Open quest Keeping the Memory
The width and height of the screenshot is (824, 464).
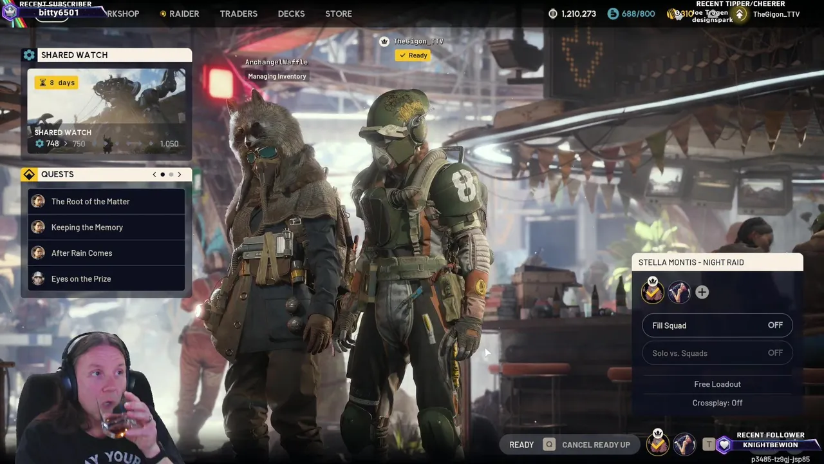[x=106, y=227]
